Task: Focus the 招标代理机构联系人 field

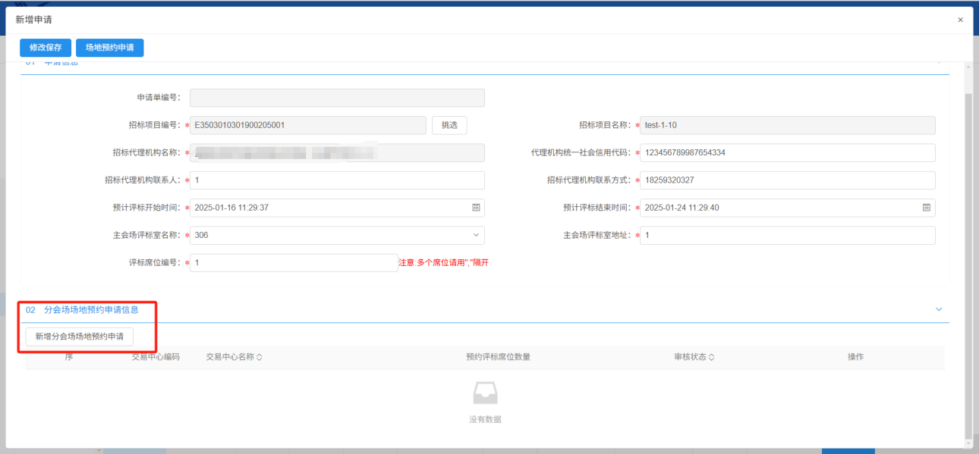Action: click(336, 180)
